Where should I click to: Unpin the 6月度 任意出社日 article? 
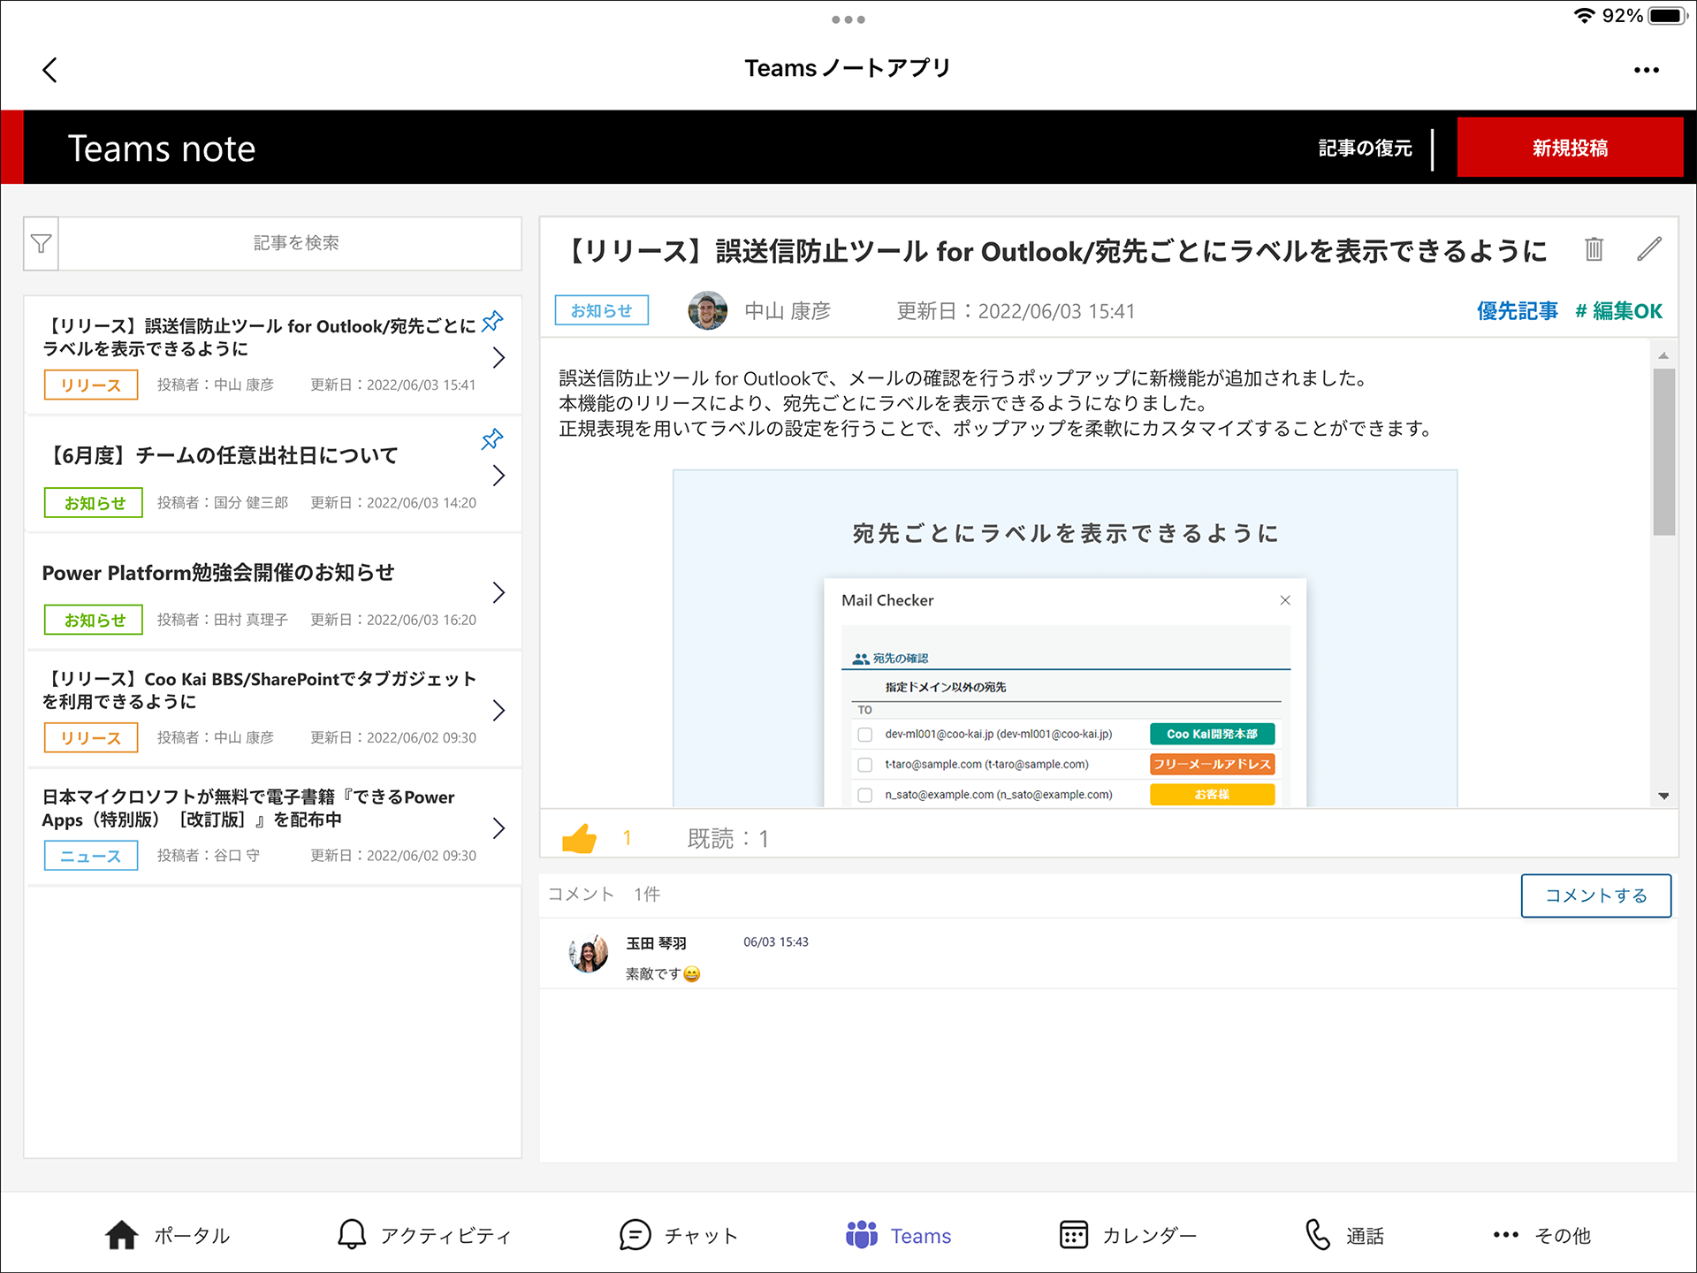coord(492,439)
